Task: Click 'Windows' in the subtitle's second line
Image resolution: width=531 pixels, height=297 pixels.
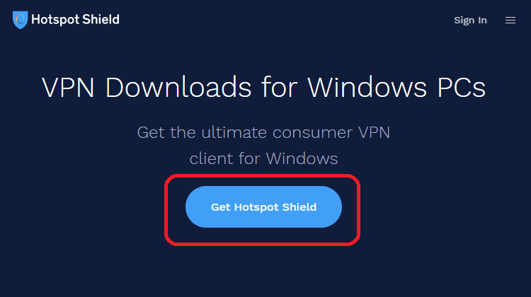Action: click(302, 158)
